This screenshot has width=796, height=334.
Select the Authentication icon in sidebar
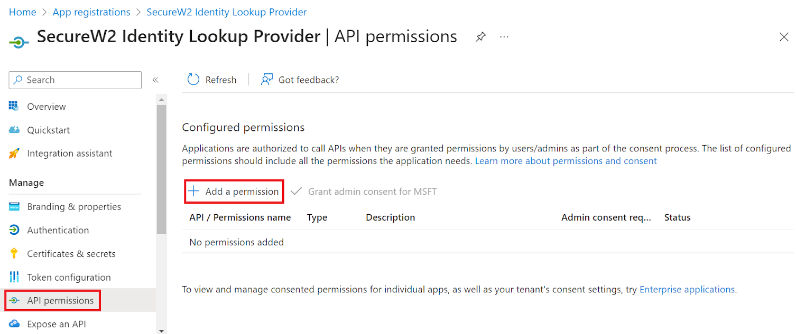click(x=14, y=230)
